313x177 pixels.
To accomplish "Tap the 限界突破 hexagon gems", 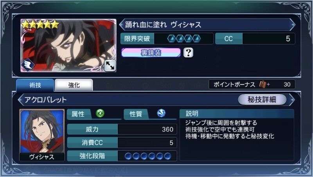I will [184, 38].
